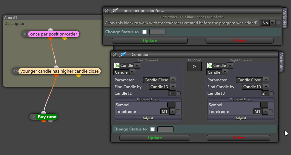Click gray output connector of Buy now block
Screen dimensions: 291x155
[50, 121]
